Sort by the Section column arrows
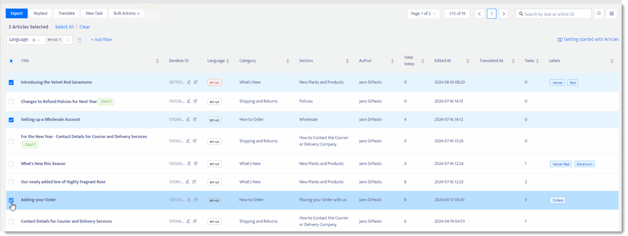This screenshot has width=628, height=236. [x=348, y=61]
